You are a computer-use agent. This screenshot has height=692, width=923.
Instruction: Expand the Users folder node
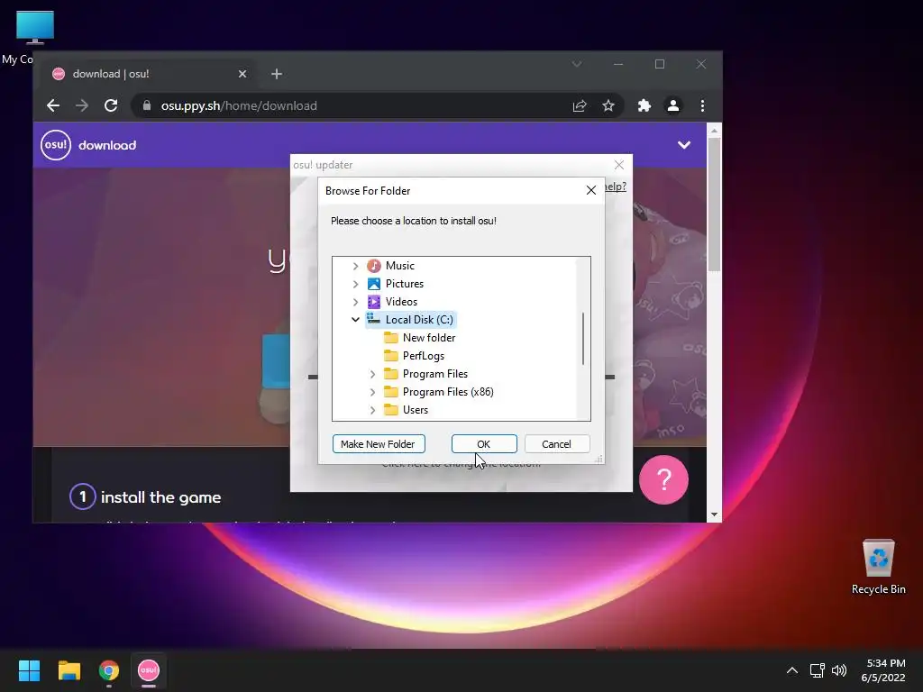(372, 410)
